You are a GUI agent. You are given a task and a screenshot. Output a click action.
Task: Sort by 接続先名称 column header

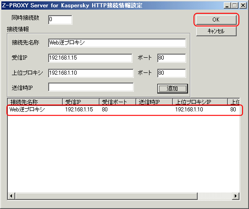35,102
